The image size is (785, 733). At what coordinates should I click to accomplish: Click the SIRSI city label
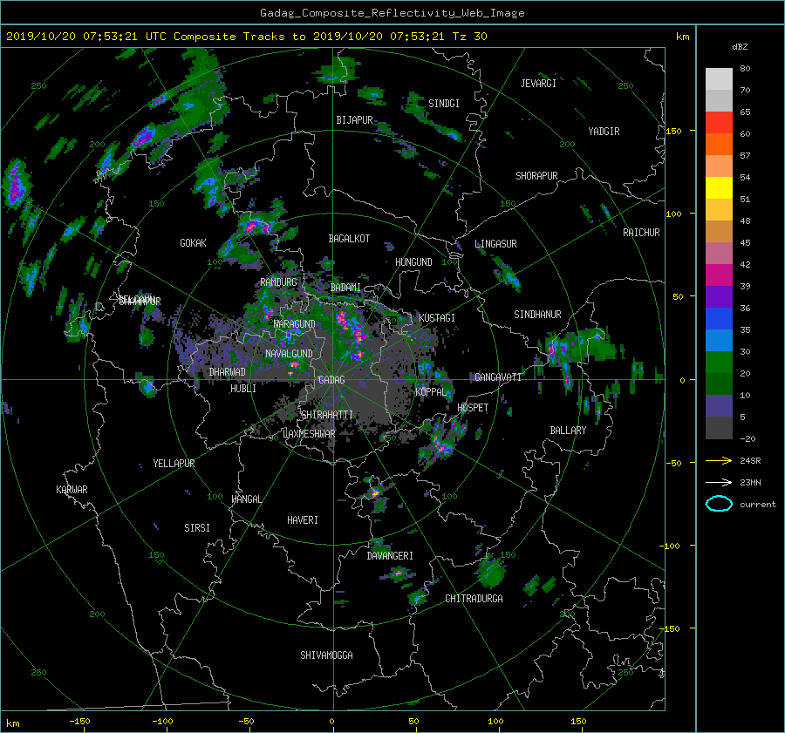(x=197, y=528)
